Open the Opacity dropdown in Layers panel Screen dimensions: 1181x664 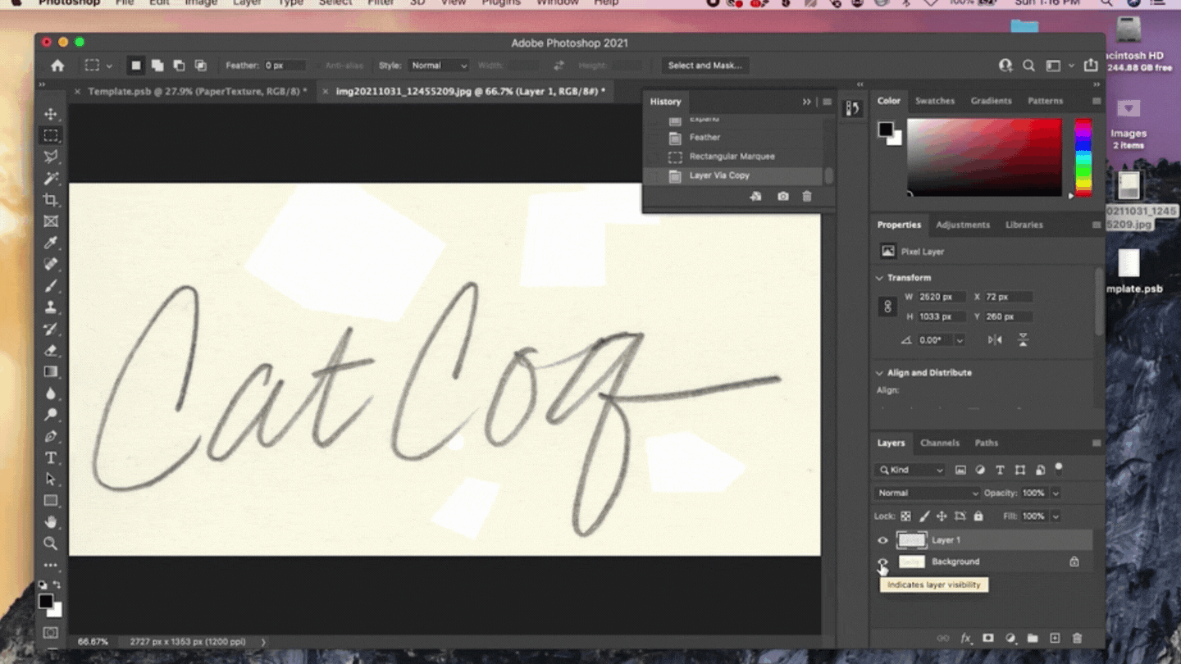tap(1056, 493)
